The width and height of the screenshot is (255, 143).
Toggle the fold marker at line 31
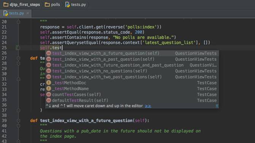point(18,79)
